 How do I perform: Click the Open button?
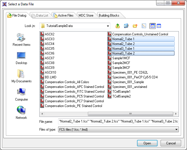[147, 143]
